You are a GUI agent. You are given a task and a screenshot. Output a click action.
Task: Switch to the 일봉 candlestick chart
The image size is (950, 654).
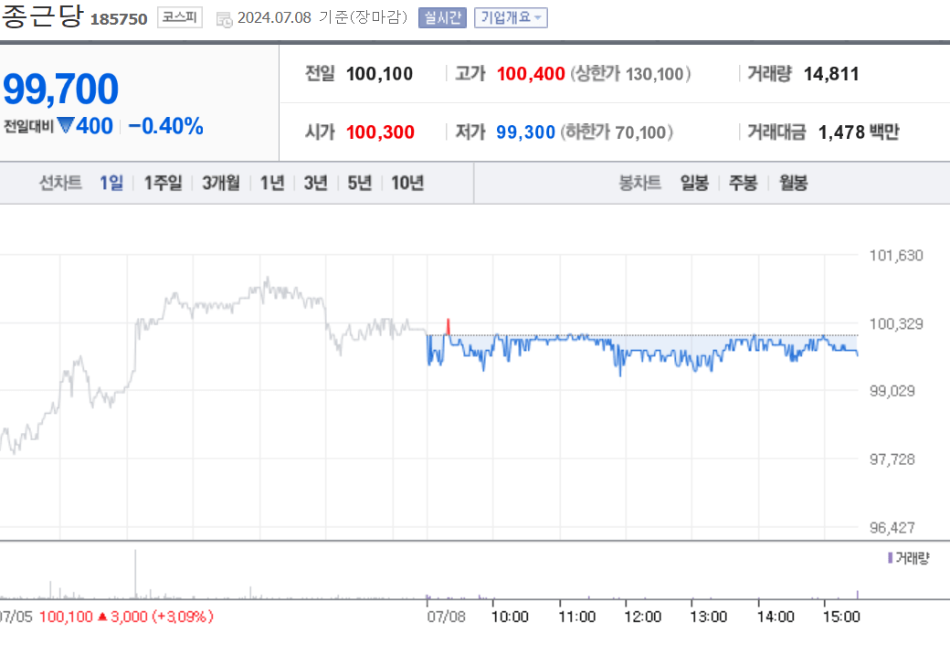point(694,183)
